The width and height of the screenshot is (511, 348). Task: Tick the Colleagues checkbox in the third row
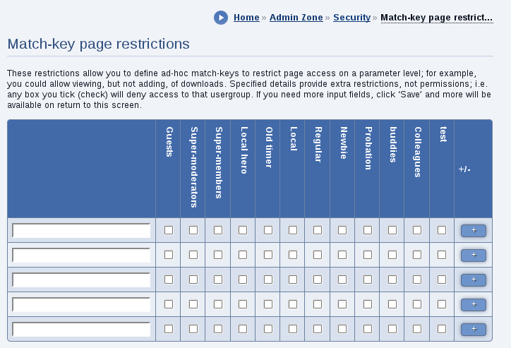click(x=417, y=280)
